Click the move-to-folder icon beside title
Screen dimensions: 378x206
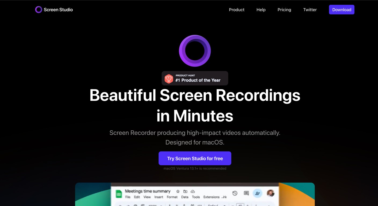(185, 191)
